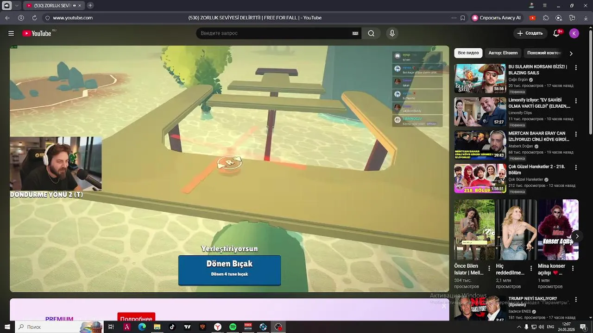Open the Limonify izliyor video thumbnail
The height and width of the screenshot is (333, 593).
click(x=480, y=111)
